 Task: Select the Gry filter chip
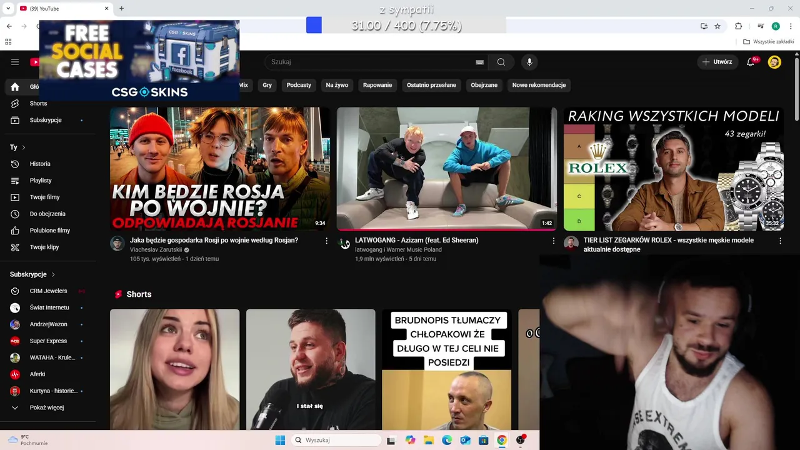point(267,85)
